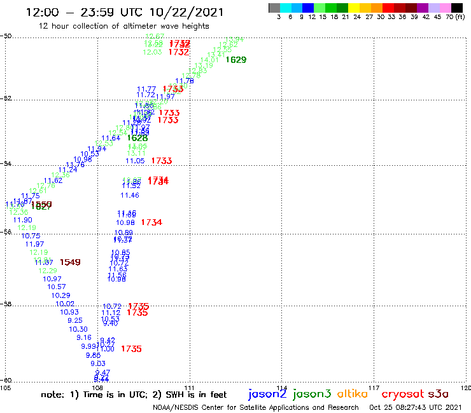Click the longitude axis label 111
This screenshot has width=471, height=413.
tap(189, 388)
